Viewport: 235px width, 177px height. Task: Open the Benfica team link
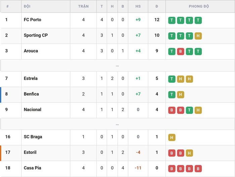click(x=31, y=94)
